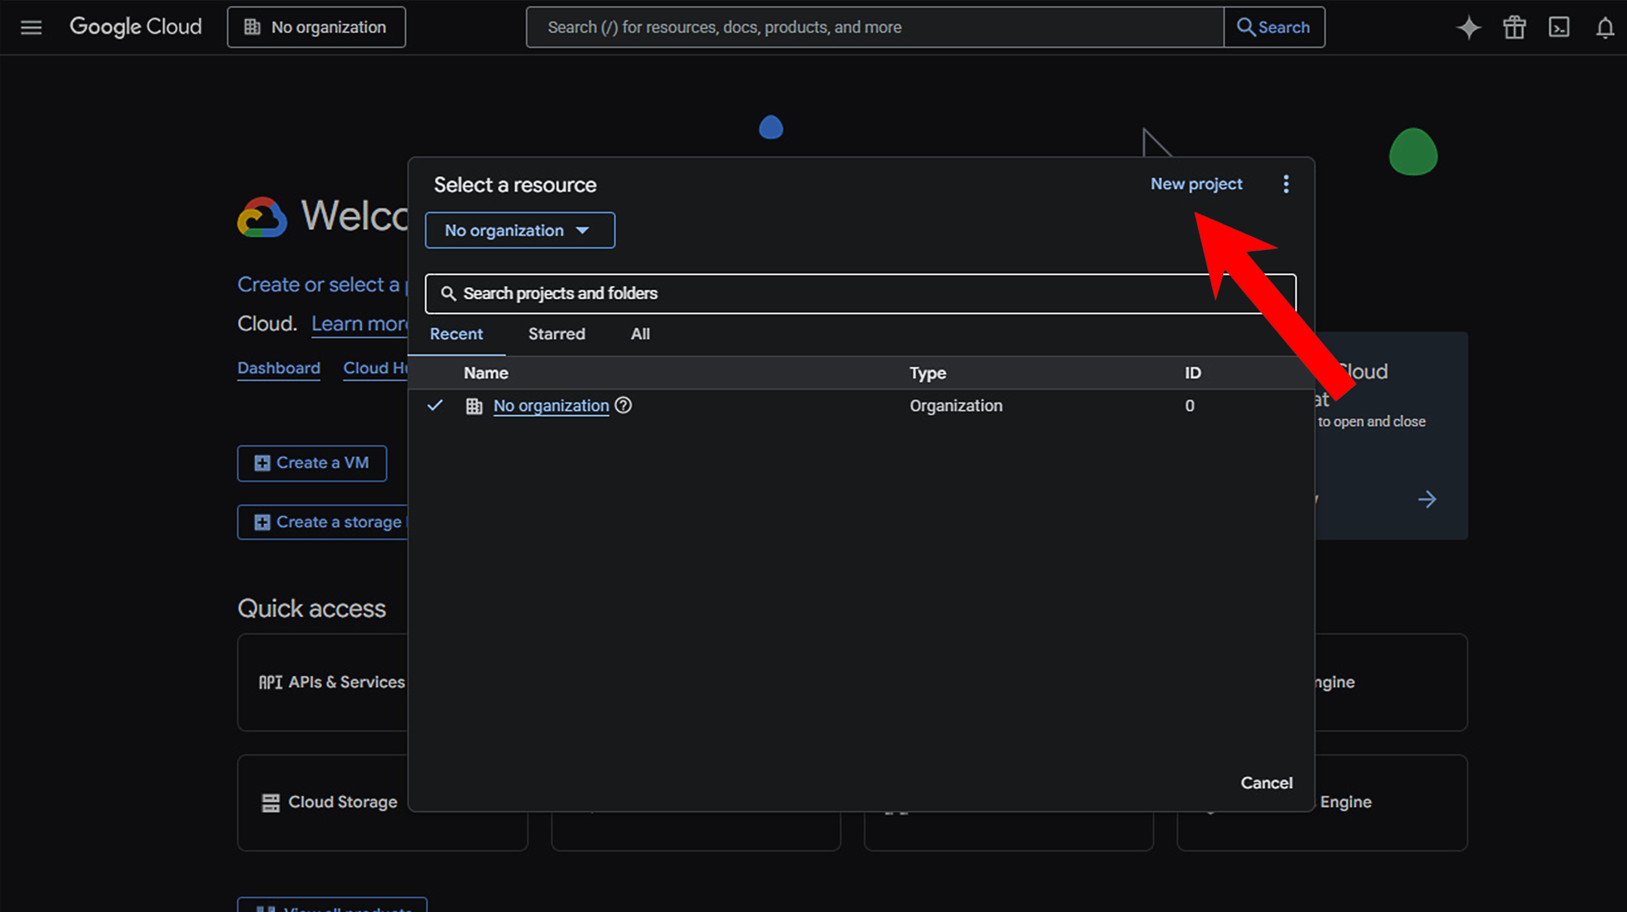Click the Create a VM button
1627x912 pixels.
pyautogui.click(x=312, y=463)
